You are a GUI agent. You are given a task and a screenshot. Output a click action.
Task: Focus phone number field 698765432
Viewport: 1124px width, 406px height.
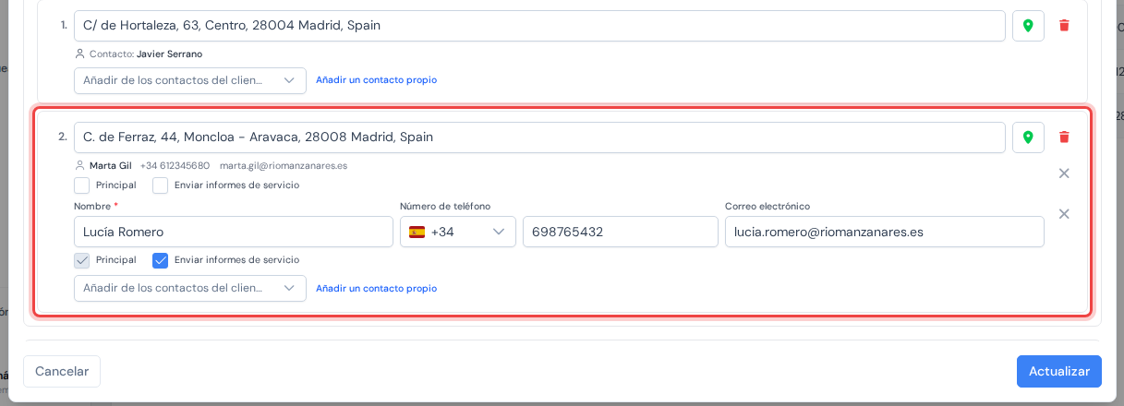pyautogui.click(x=621, y=232)
